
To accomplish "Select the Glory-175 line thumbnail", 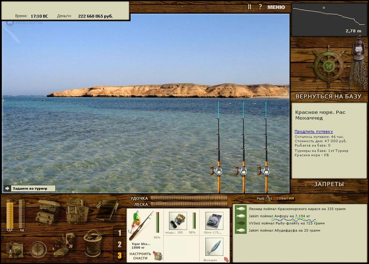I will (214, 221).
